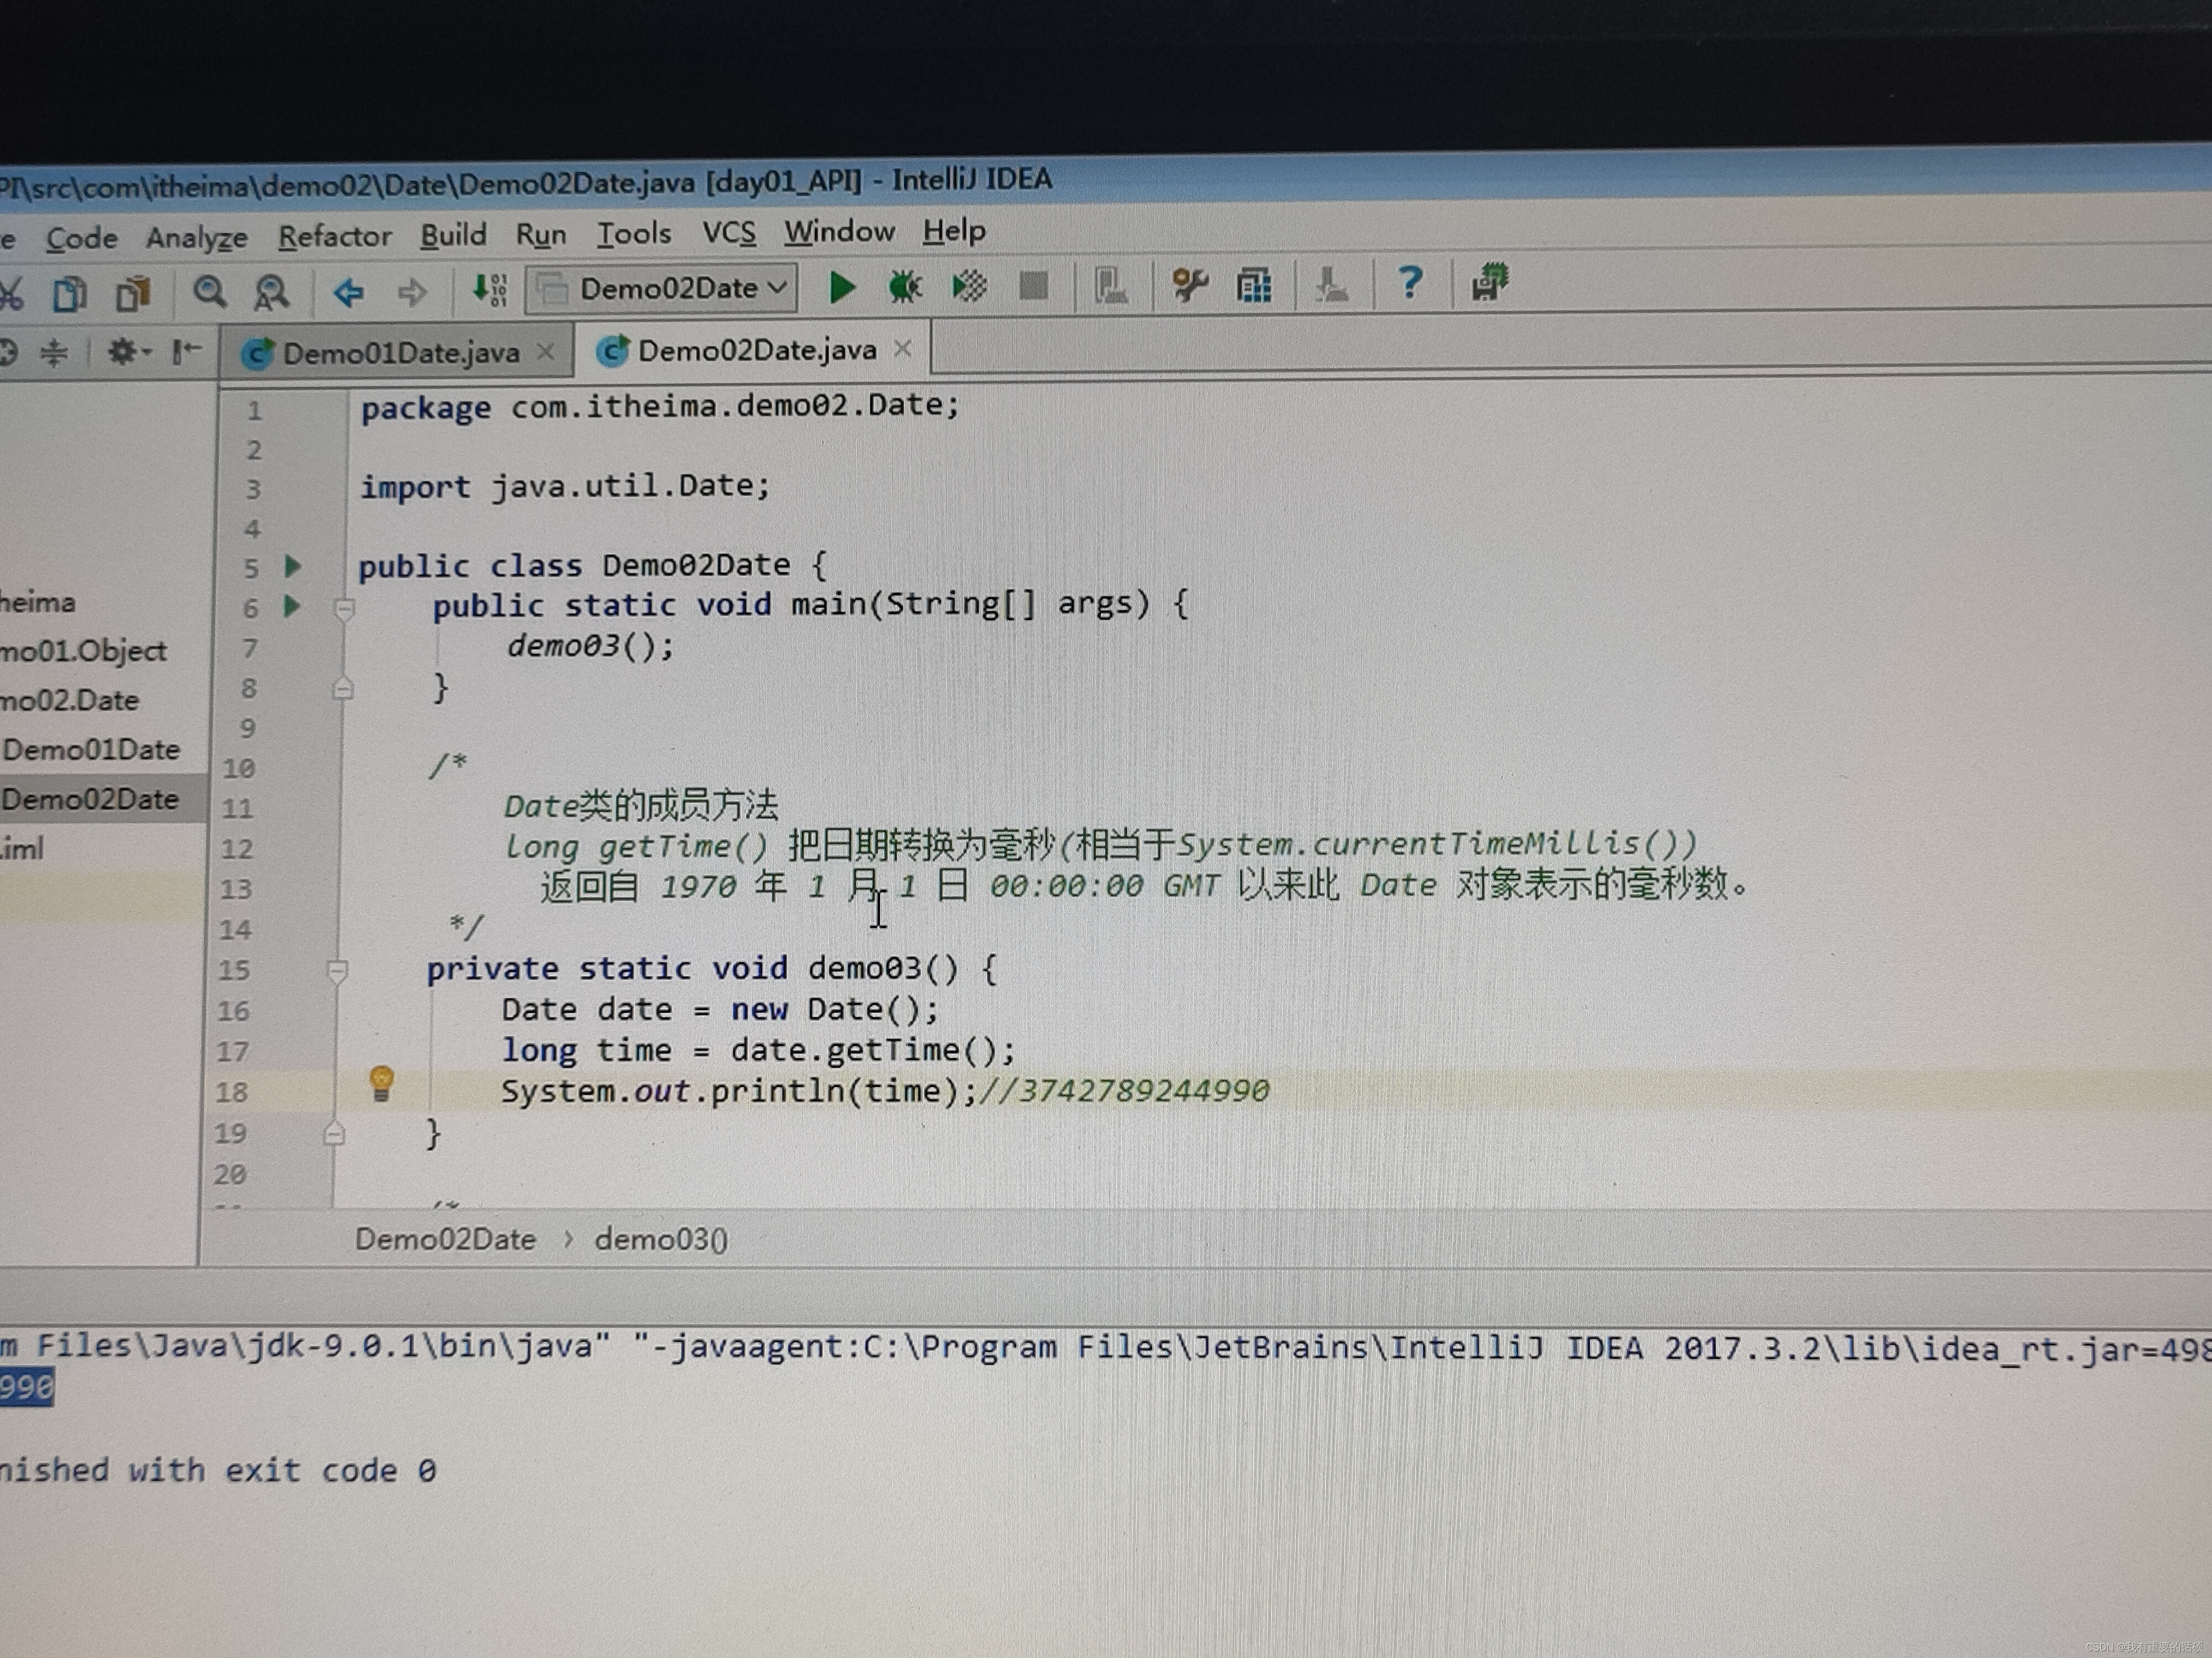Open the Window menu
This screenshot has width=2212, height=1658.
839,231
